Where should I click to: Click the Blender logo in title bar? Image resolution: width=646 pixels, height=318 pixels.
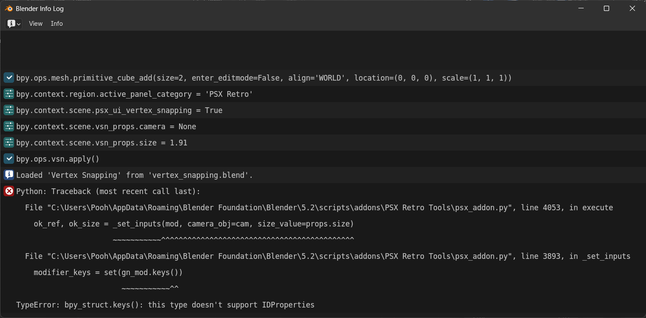(x=9, y=8)
